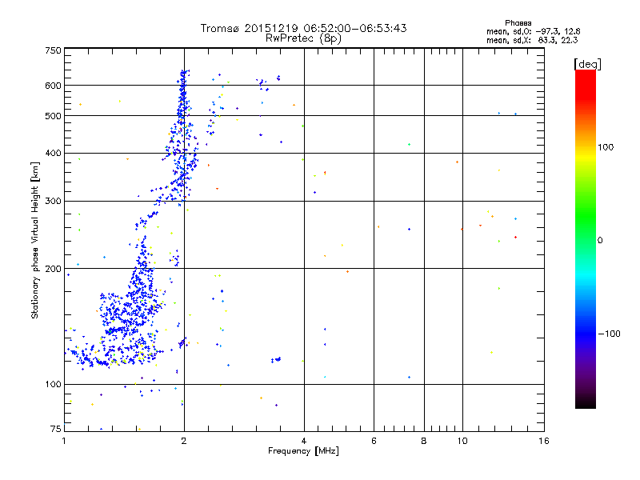Click the y-axis tick label '750'

tap(53, 50)
